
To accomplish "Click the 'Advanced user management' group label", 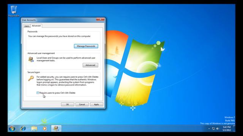I will coord(41,53).
